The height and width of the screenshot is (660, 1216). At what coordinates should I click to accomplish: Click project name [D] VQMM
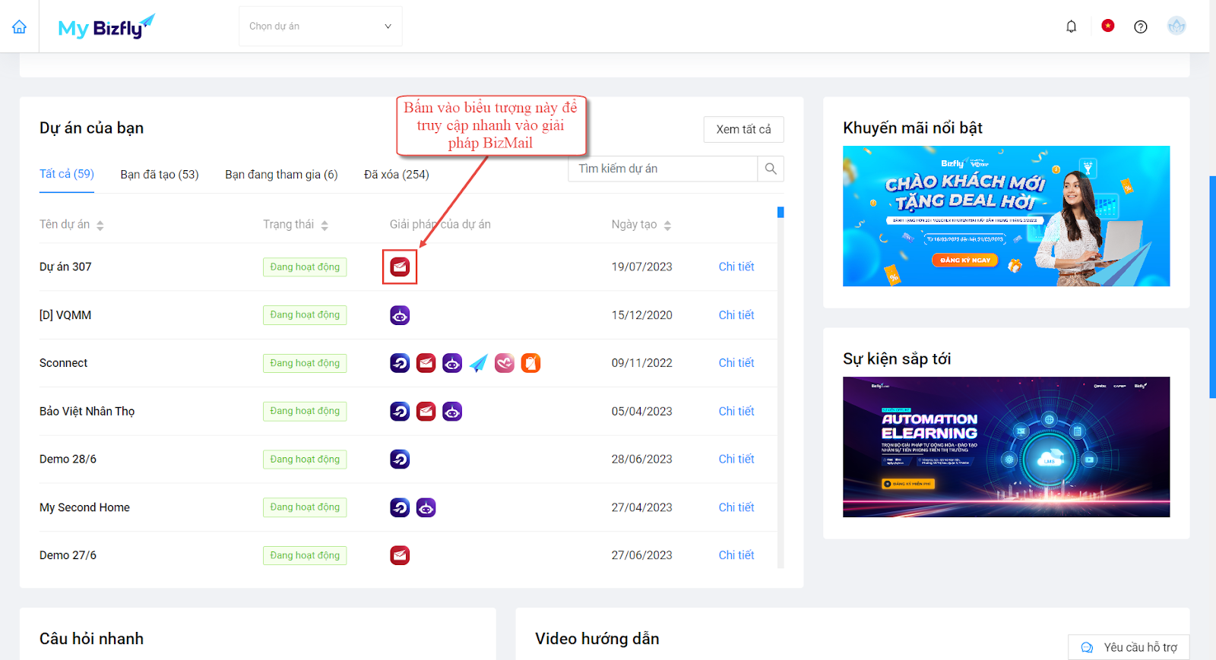[65, 315]
